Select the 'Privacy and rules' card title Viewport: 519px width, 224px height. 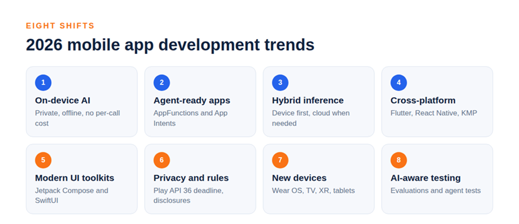click(x=191, y=178)
